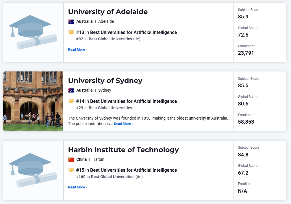Viewport: 291px width, 204px height.
Task: Click the University of Sydney campus photo
Action: click(33, 101)
